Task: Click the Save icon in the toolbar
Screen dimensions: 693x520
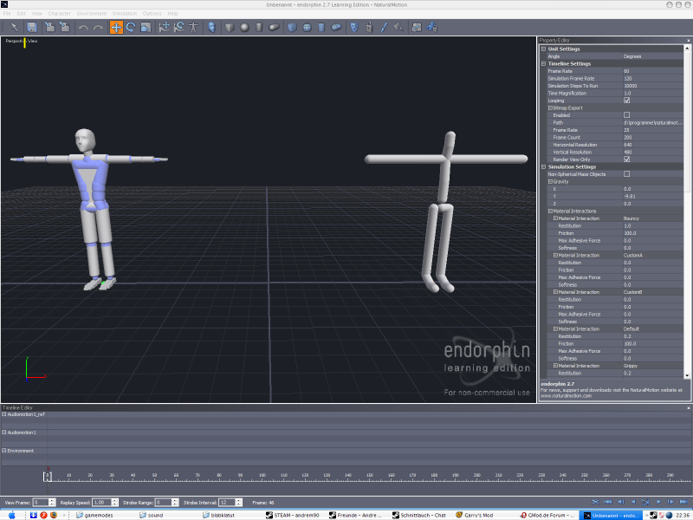Action: tap(32, 28)
